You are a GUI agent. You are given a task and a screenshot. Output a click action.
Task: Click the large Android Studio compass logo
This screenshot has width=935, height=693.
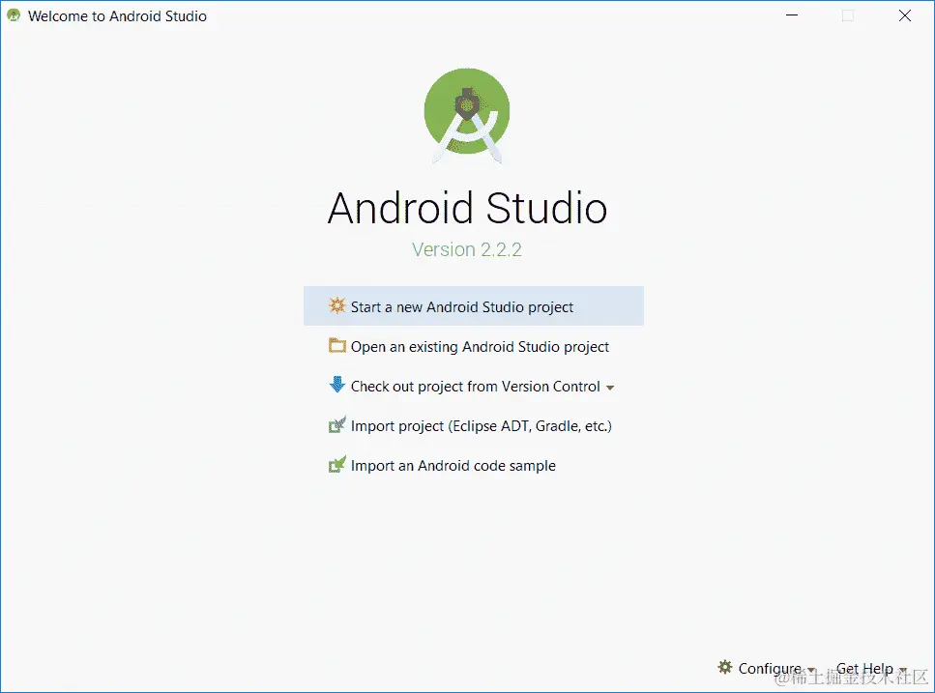point(467,115)
